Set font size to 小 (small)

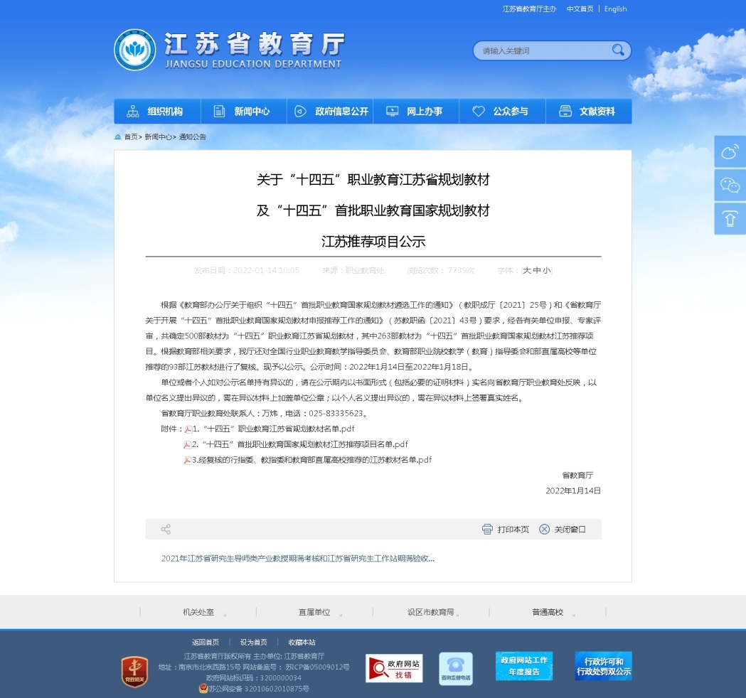[x=545, y=271]
